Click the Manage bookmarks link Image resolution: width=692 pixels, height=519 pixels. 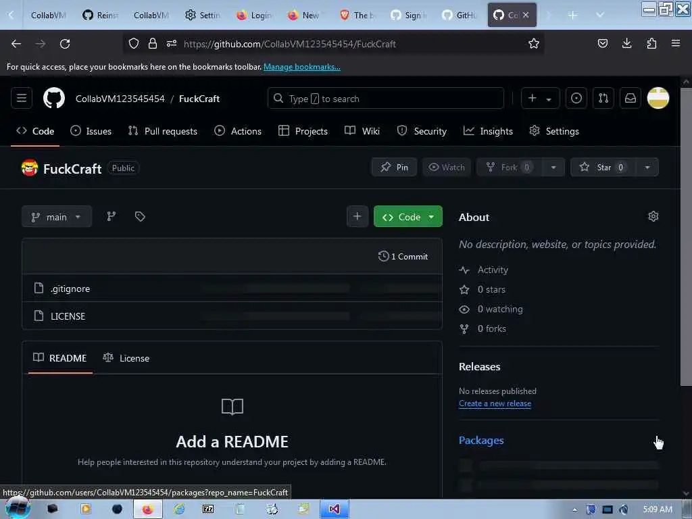[x=302, y=67]
